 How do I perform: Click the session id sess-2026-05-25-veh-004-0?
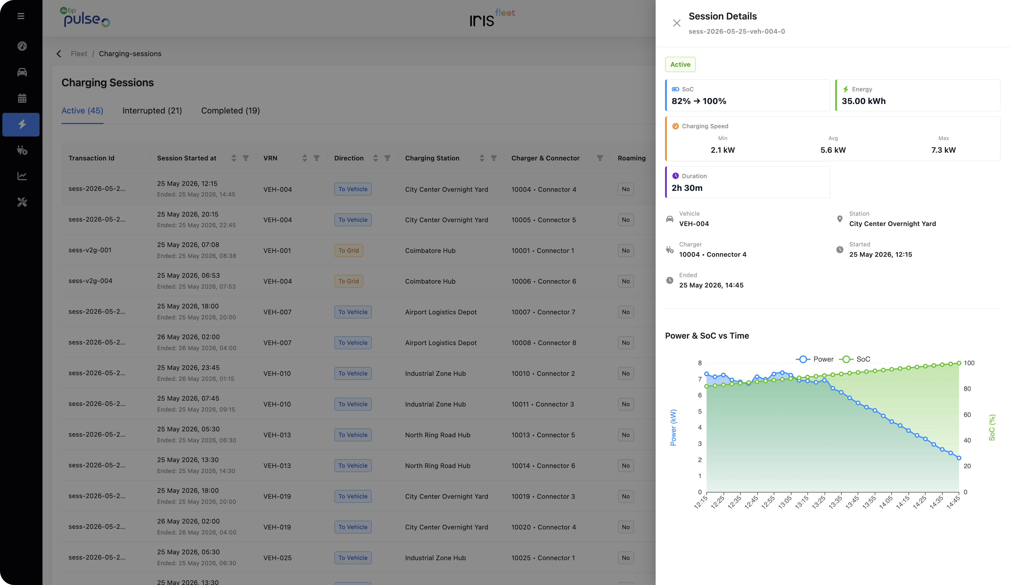[737, 31]
